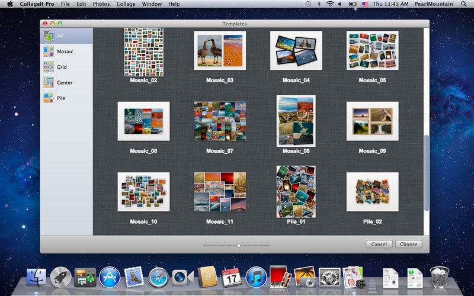The height and width of the screenshot is (296, 474).
Task: Select the Mosaic_08 template thumbnail
Action: click(296, 121)
